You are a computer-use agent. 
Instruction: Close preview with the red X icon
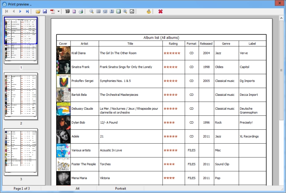tap(161, 11)
